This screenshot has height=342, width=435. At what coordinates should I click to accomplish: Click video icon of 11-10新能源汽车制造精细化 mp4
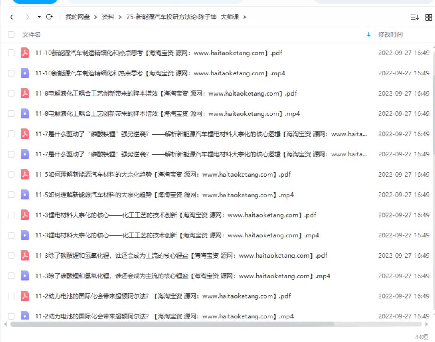tap(25, 73)
